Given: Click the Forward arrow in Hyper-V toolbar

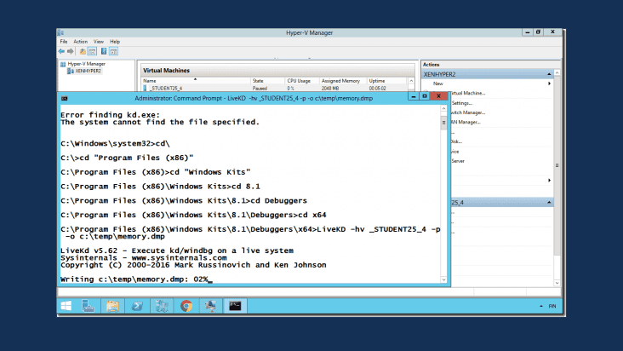Looking at the screenshot, I should pyautogui.click(x=72, y=51).
